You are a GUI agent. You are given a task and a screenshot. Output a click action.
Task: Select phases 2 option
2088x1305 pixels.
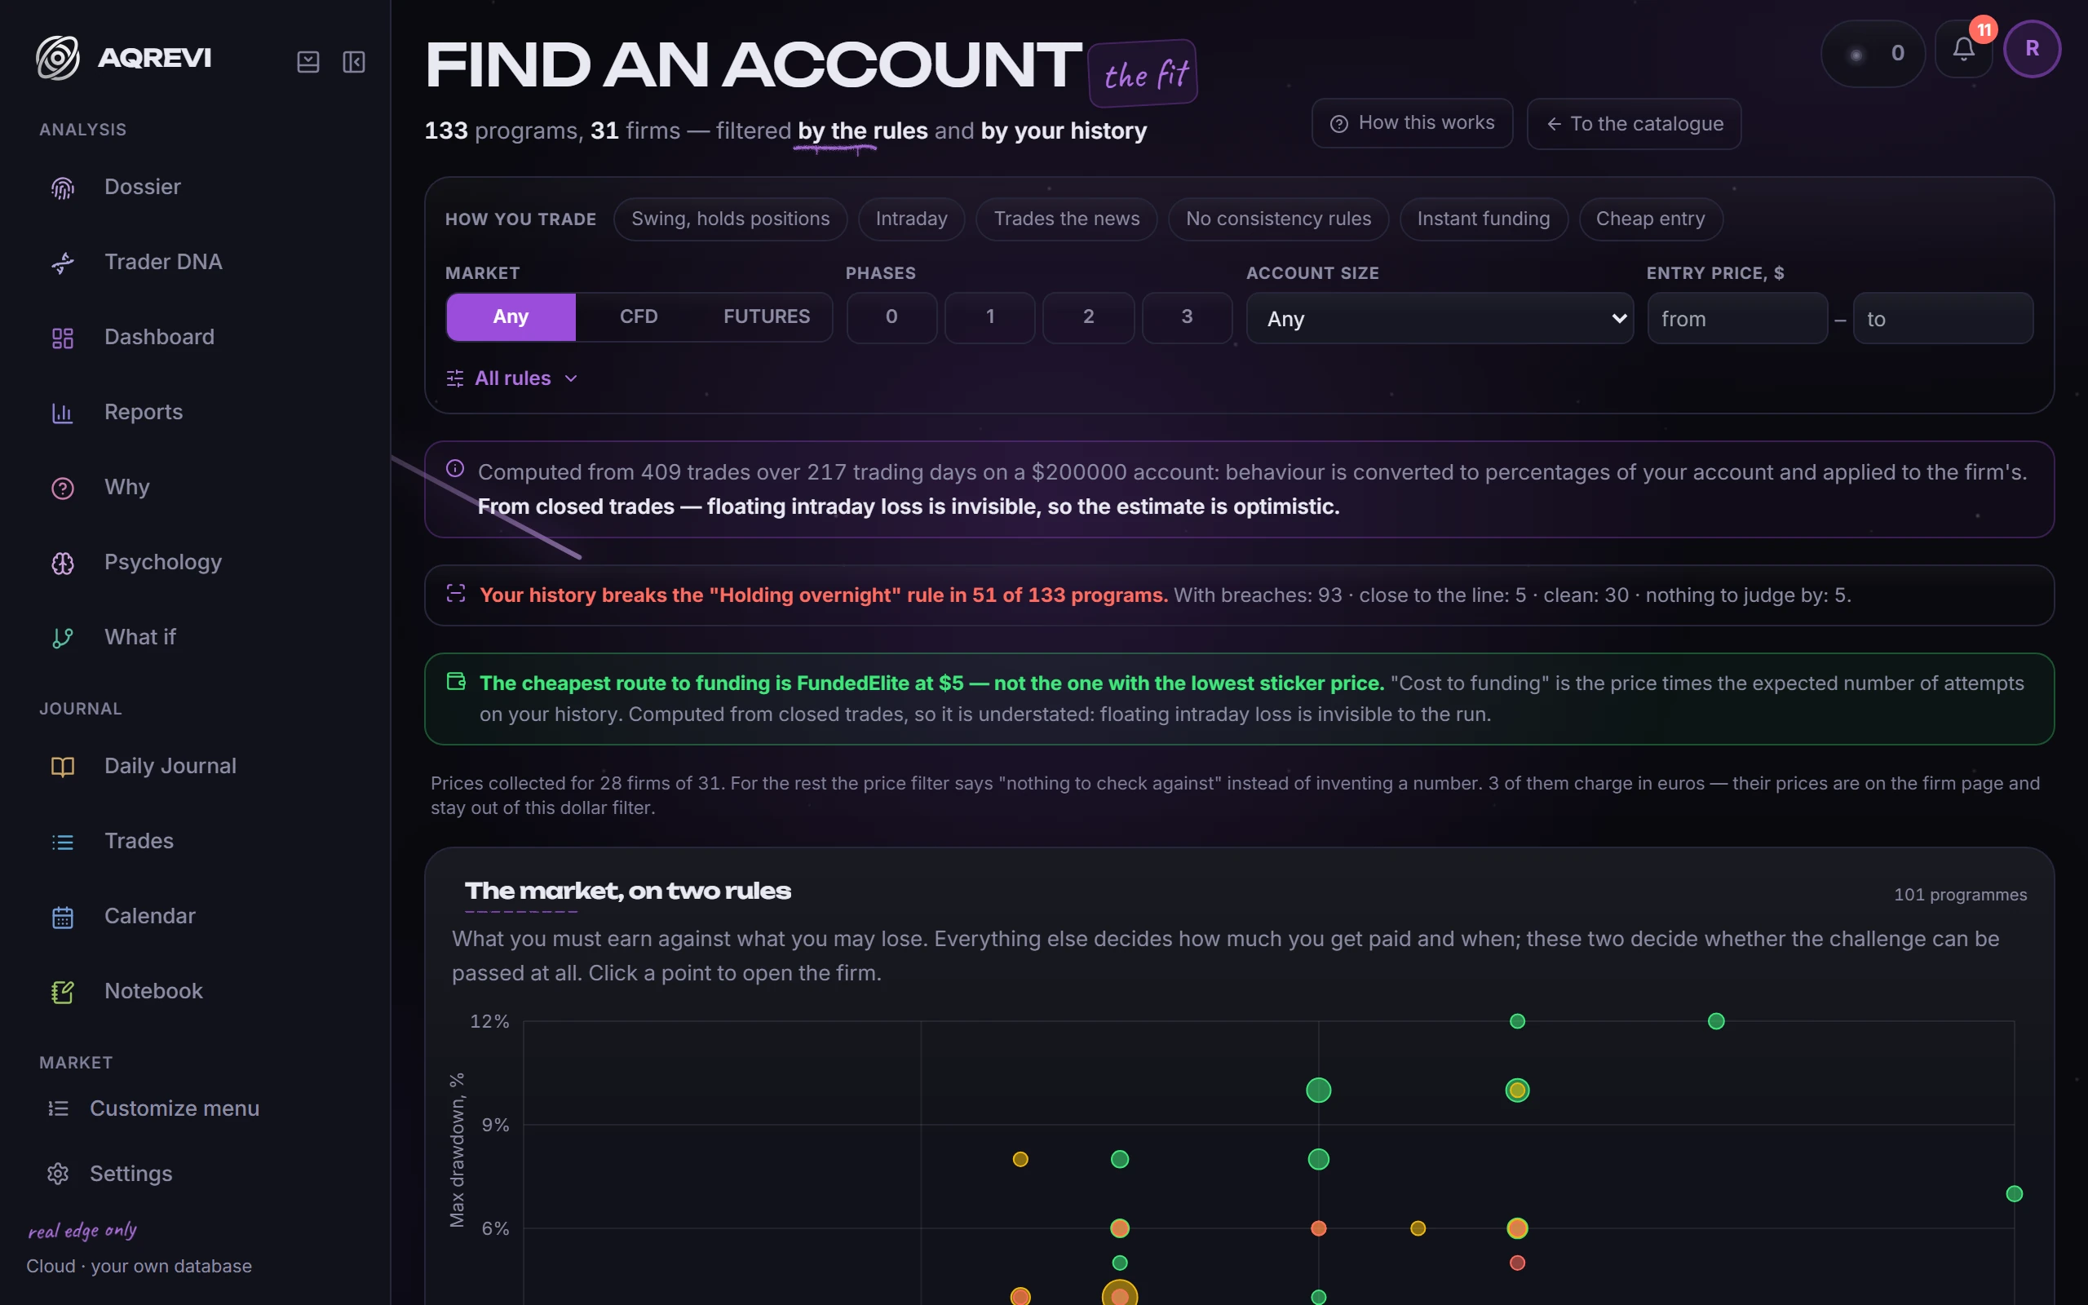pos(1089,316)
